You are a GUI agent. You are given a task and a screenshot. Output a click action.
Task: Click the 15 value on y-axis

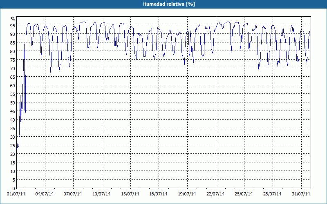[x=13, y=163]
